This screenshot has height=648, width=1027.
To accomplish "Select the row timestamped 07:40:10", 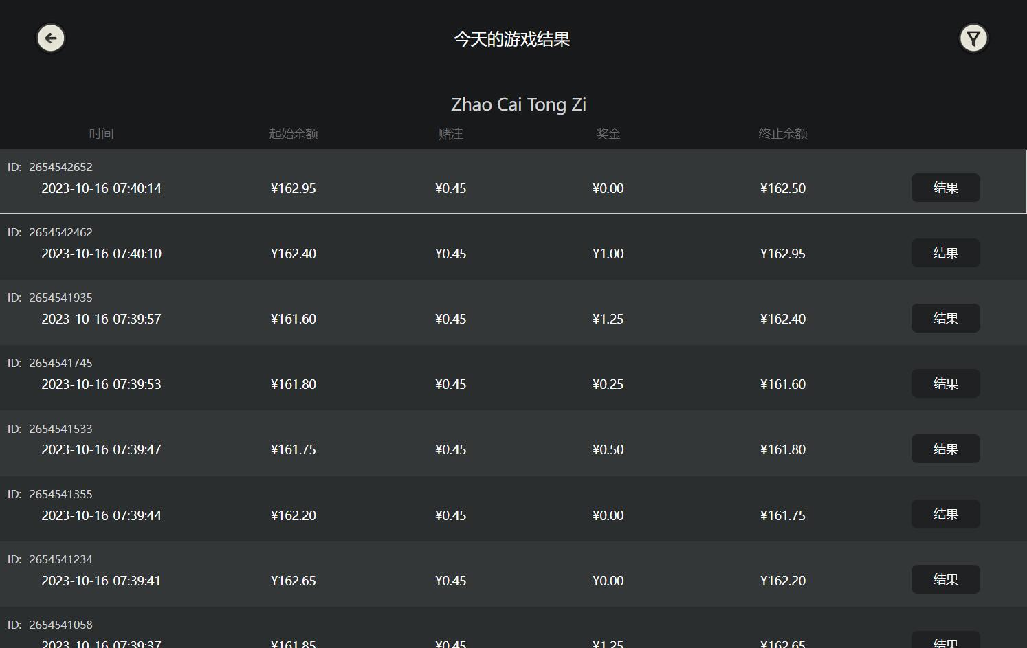I will (513, 247).
